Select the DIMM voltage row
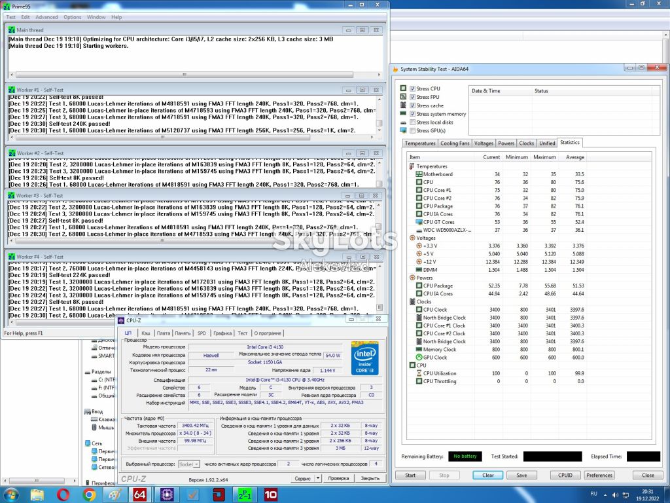Viewport: 670px width, 503px height. click(x=497, y=269)
